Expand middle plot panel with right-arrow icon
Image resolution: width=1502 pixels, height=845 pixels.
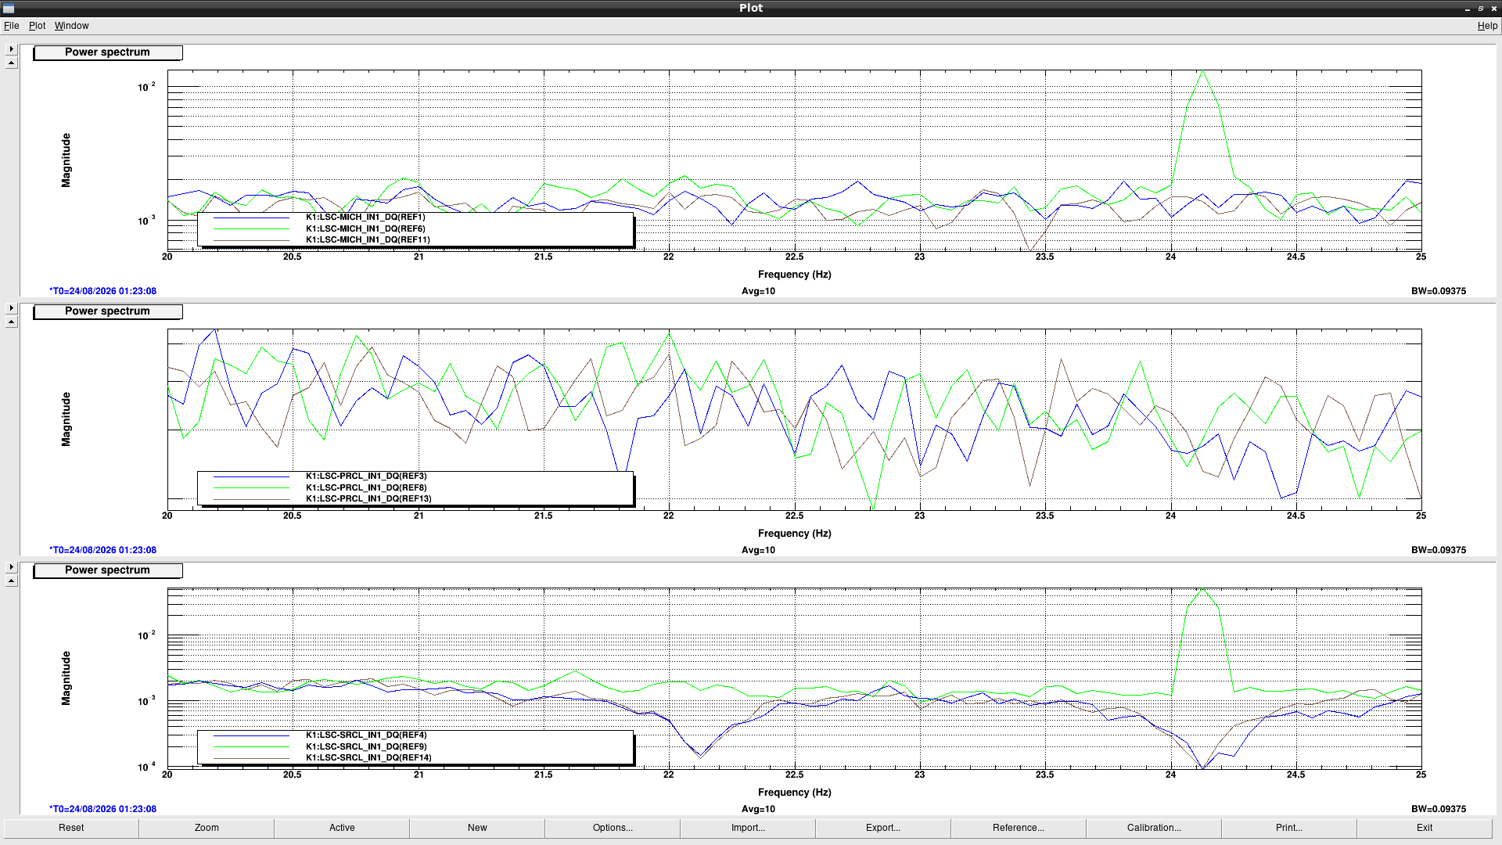point(11,307)
